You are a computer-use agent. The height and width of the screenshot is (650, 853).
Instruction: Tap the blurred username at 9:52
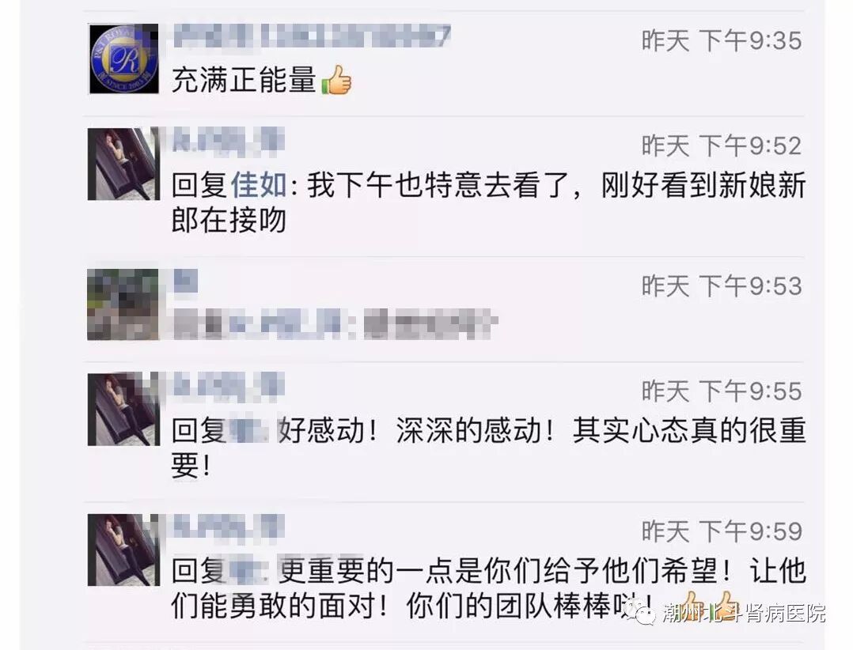pyautogui.click(x=229, y=140)
